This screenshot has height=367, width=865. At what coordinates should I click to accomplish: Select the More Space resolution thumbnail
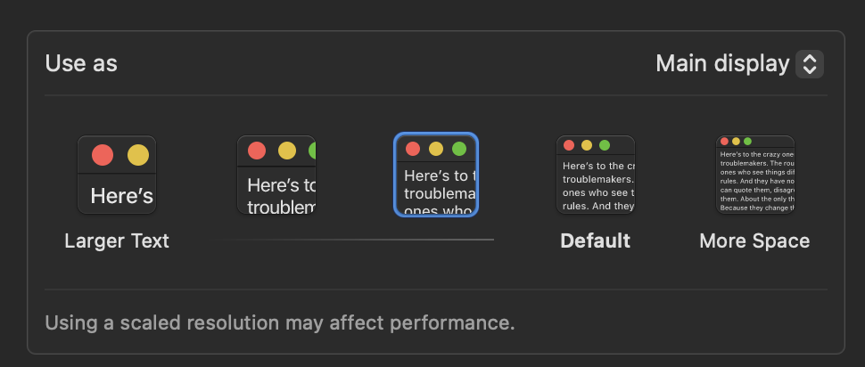pyautogui.click(x=754, y=175)
